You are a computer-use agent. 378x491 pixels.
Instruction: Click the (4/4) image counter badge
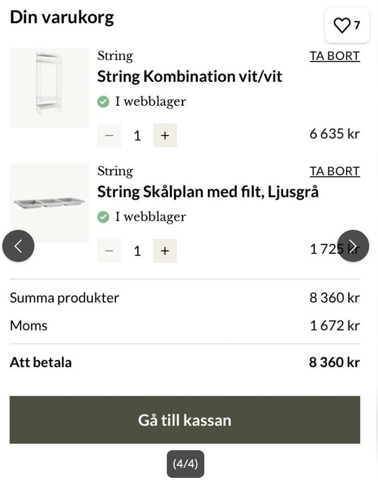[185, 464]
